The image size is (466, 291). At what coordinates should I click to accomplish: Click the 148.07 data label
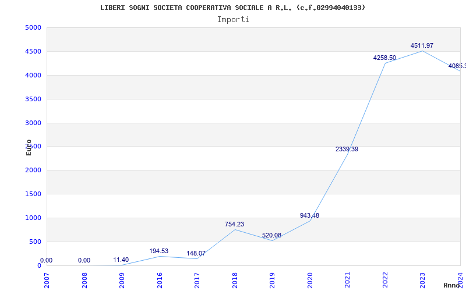(196, 254)
